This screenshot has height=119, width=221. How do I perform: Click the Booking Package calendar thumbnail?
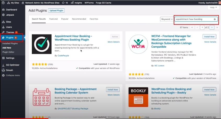(42, 97)
